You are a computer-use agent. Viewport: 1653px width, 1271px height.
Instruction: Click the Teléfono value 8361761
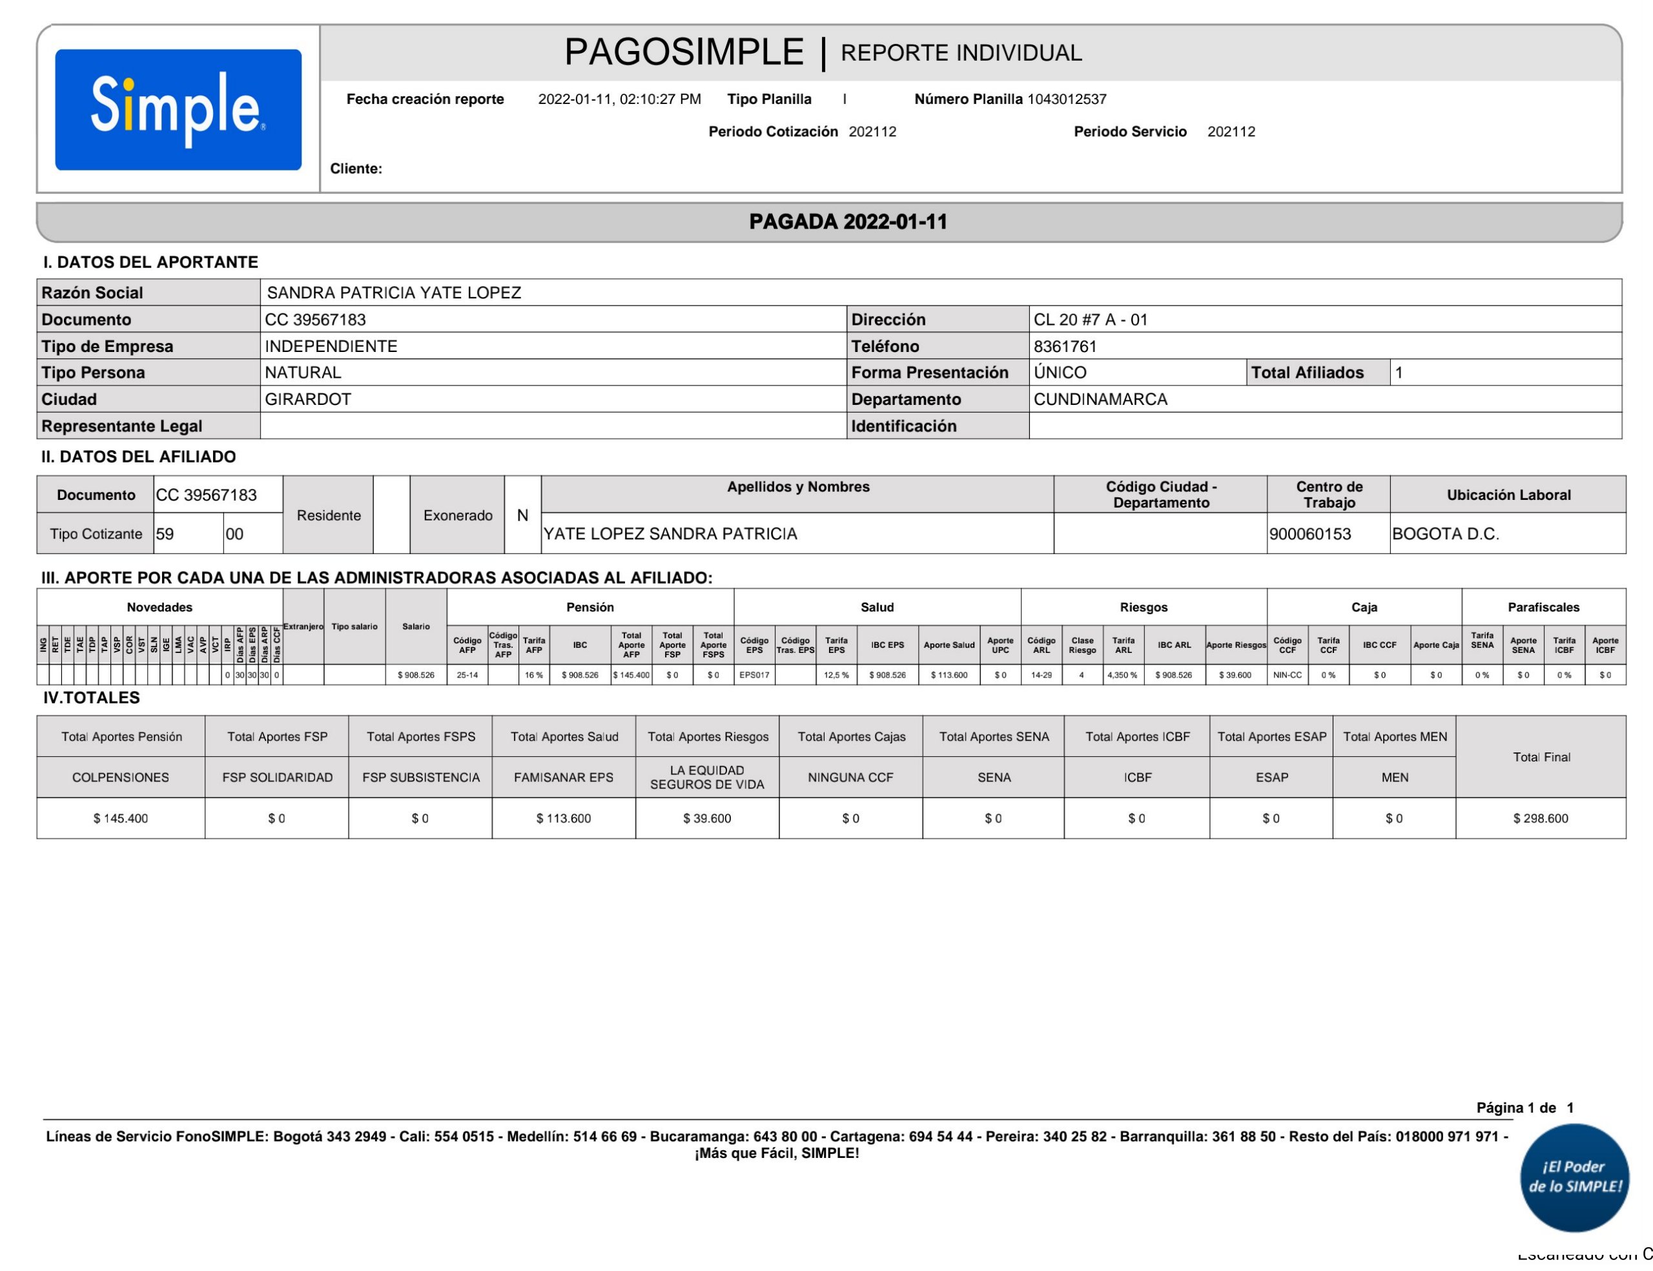[1064, 347]
